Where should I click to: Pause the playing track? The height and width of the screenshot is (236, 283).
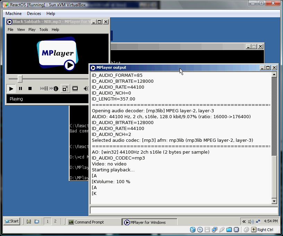pyautogui.click(x=20, y=89)
